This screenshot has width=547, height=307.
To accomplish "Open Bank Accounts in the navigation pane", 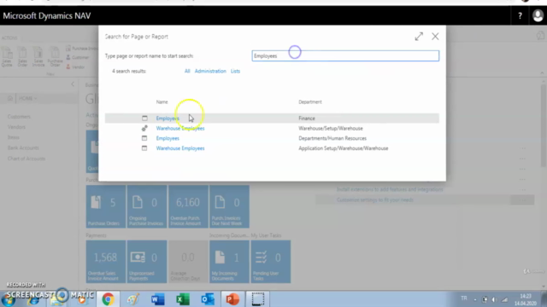I will coord(23,148).
